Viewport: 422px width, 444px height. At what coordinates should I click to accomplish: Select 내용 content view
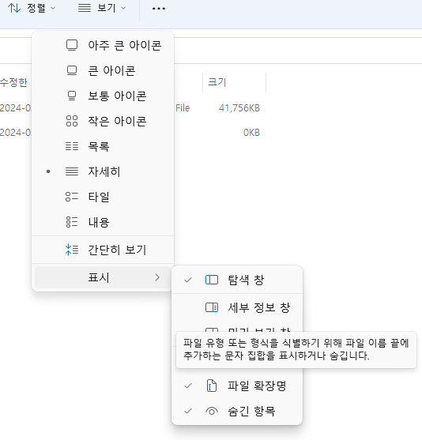coord(103,222)
